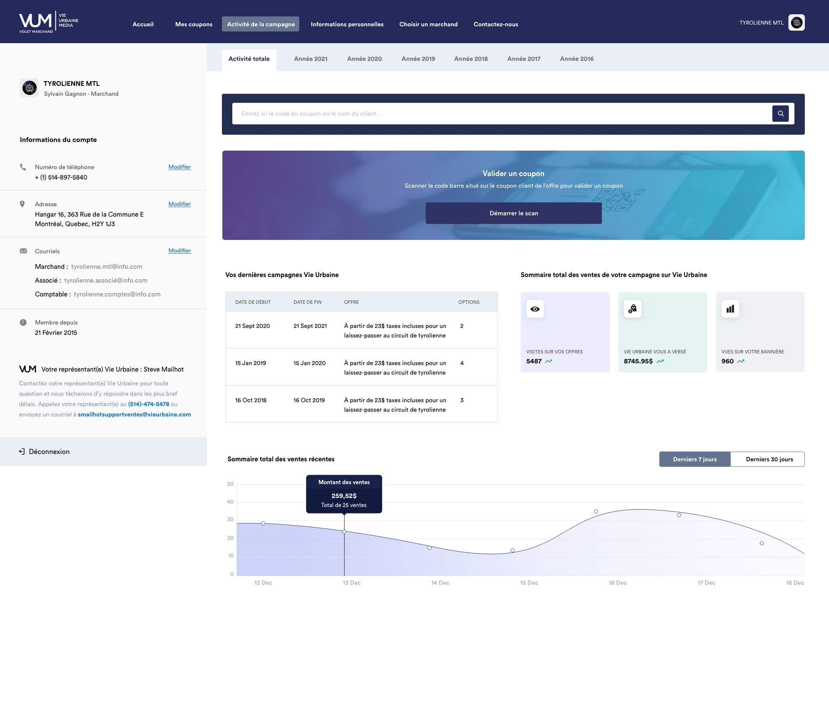Switch to the Année 2018 tab

(471, 59)
